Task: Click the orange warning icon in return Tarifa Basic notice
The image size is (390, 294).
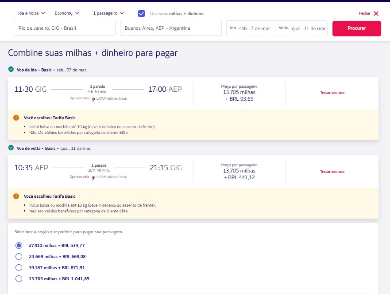Action: click(16, 196)
